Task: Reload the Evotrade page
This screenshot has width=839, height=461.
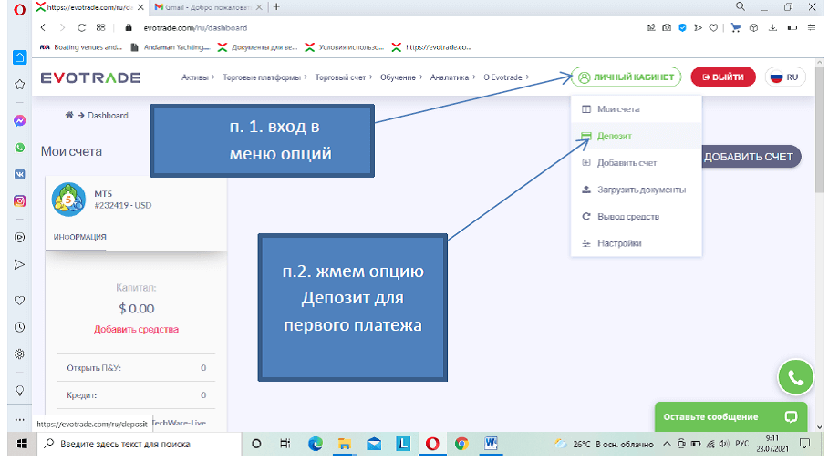Action: [82, 27]
